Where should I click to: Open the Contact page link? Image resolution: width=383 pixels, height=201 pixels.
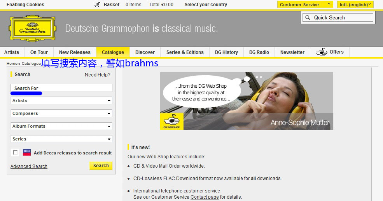(x=205, y=197)
